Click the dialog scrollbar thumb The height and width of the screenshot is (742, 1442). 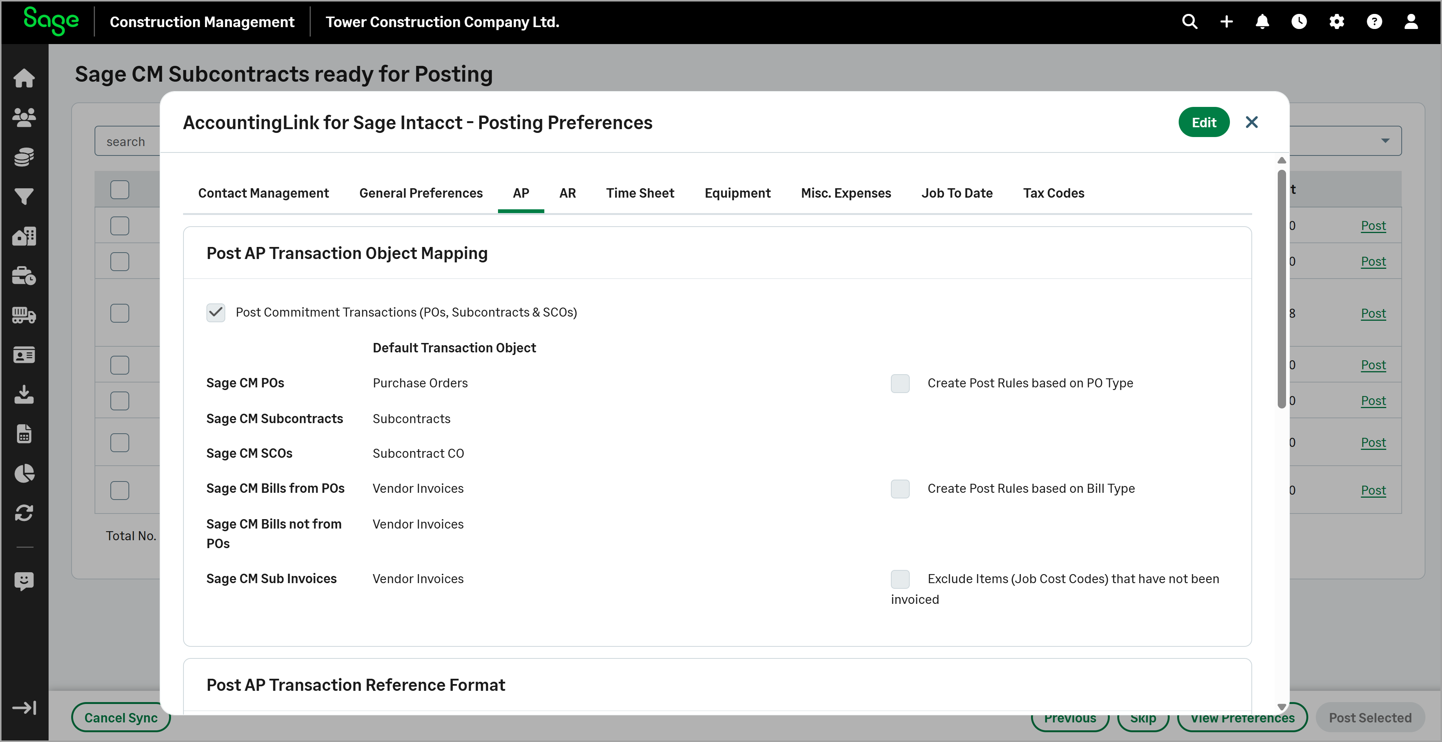[1282, 289]
